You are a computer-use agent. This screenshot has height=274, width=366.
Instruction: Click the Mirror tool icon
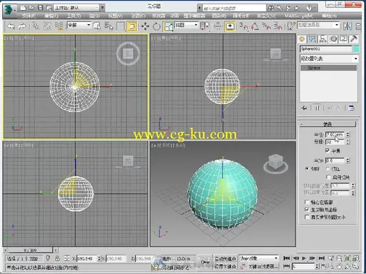click(347, 26)
